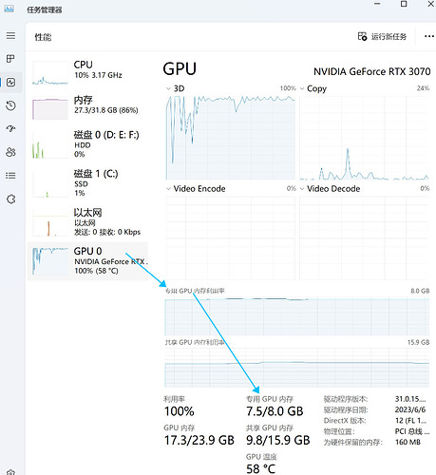436x475 pixels.
Task: Open Task Manager settings gear
Action: coord(10,472)
